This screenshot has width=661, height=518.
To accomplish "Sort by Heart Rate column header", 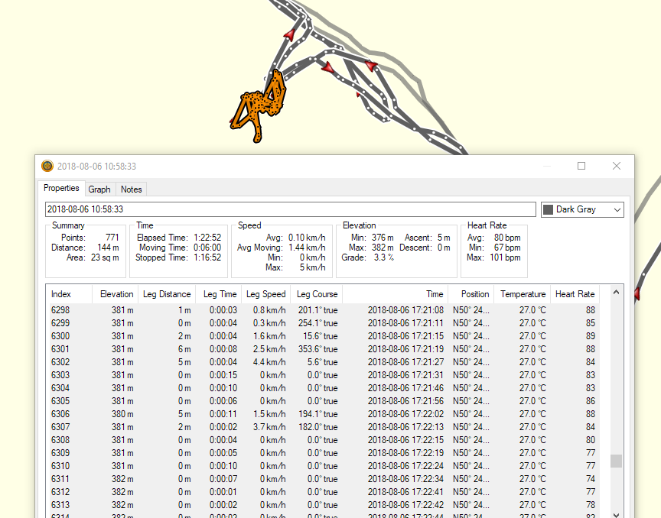I will click(575, 294).
